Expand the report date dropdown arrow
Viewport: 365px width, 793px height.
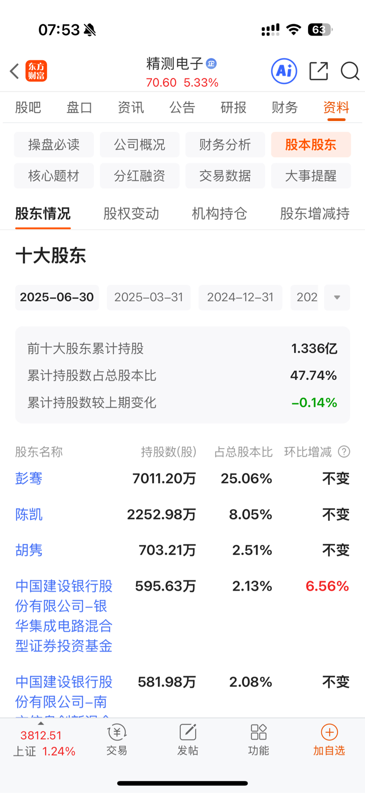pos(337,297)
